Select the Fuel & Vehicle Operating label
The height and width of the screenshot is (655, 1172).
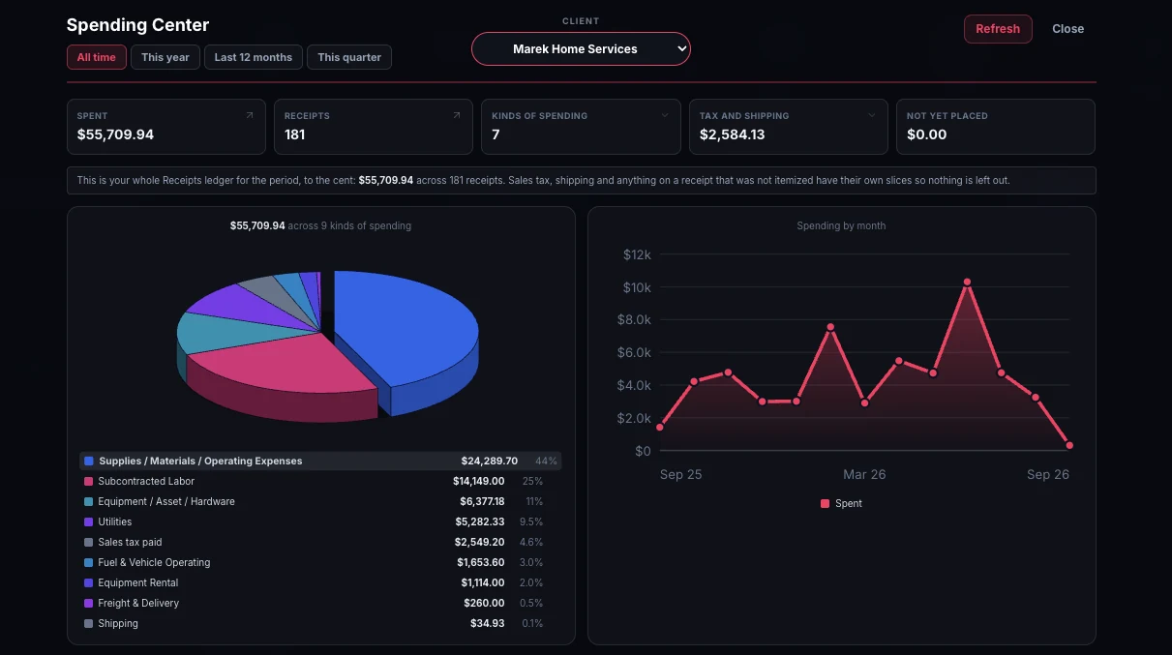154,563
